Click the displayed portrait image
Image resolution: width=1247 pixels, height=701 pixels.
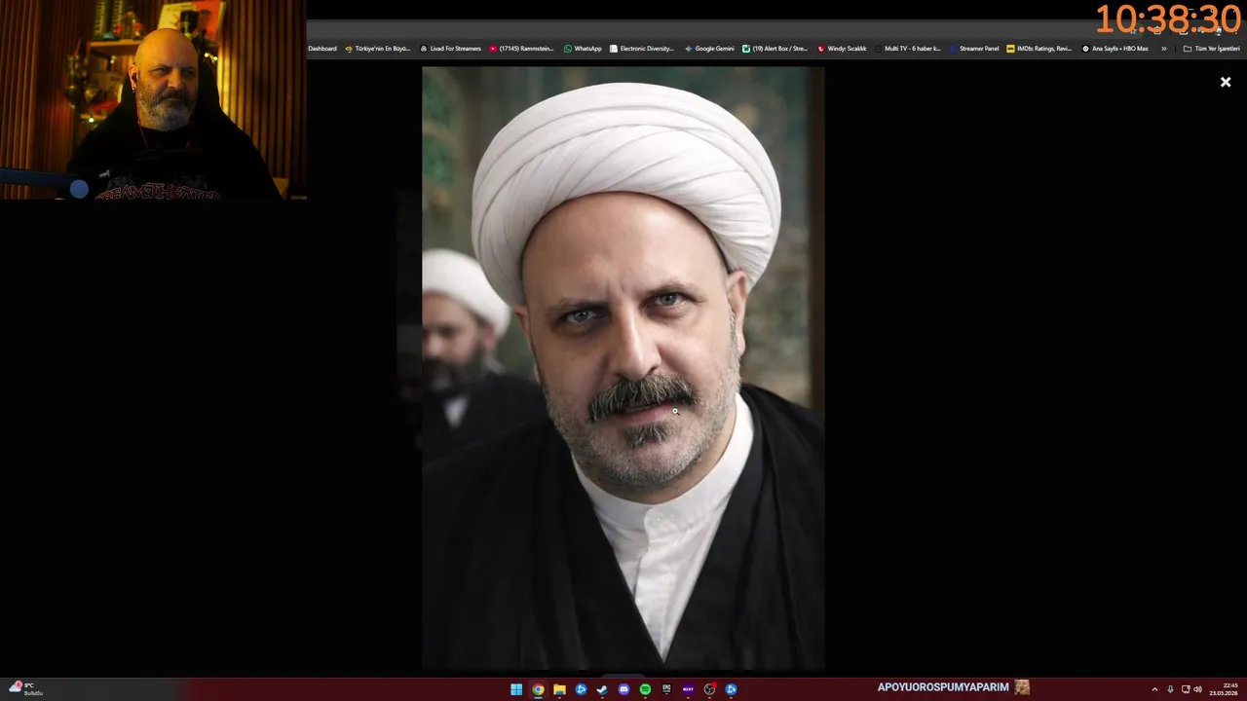tap(623, 368)
